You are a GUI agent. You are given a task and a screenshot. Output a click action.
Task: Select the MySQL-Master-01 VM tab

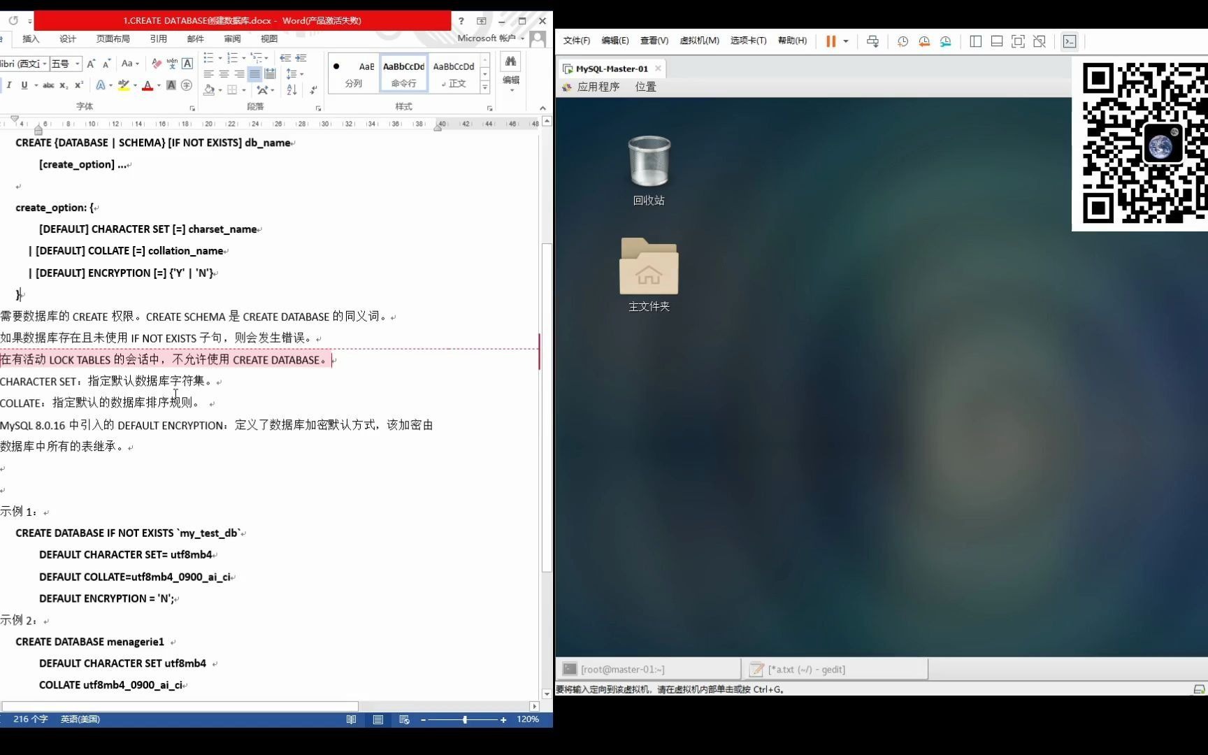coord(612,69)
